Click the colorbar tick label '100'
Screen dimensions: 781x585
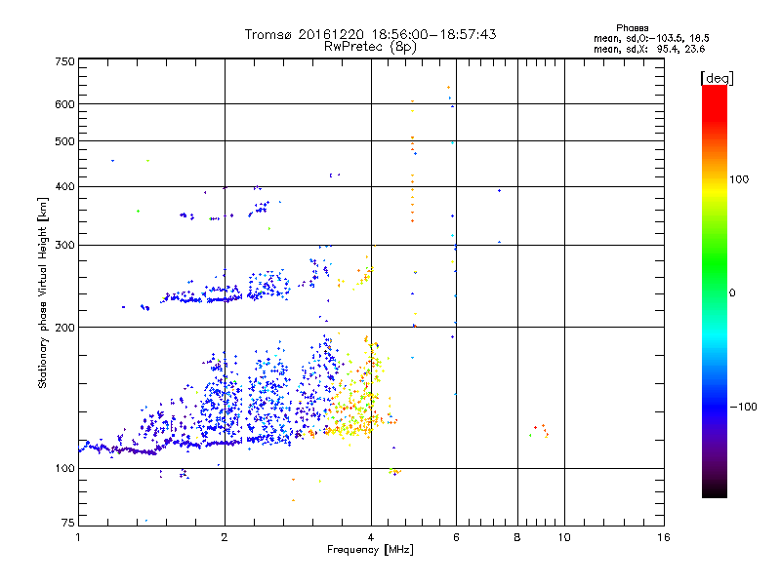(x=739, y=179)
